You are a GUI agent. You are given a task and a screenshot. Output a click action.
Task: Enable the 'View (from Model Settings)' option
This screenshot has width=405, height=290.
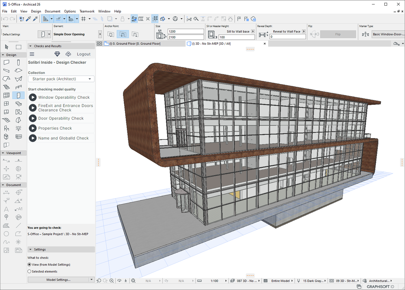(29, 264)
